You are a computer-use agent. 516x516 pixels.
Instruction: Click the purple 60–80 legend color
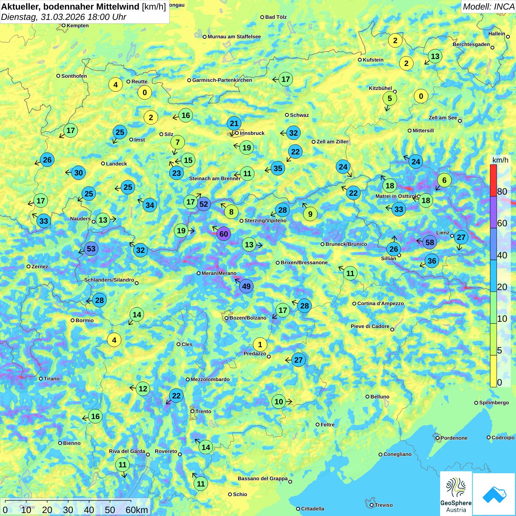493,212
